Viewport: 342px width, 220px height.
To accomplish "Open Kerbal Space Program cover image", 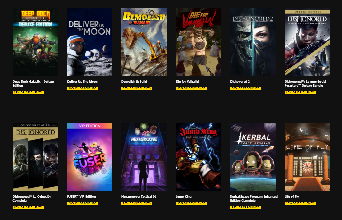I will point(253,157).
